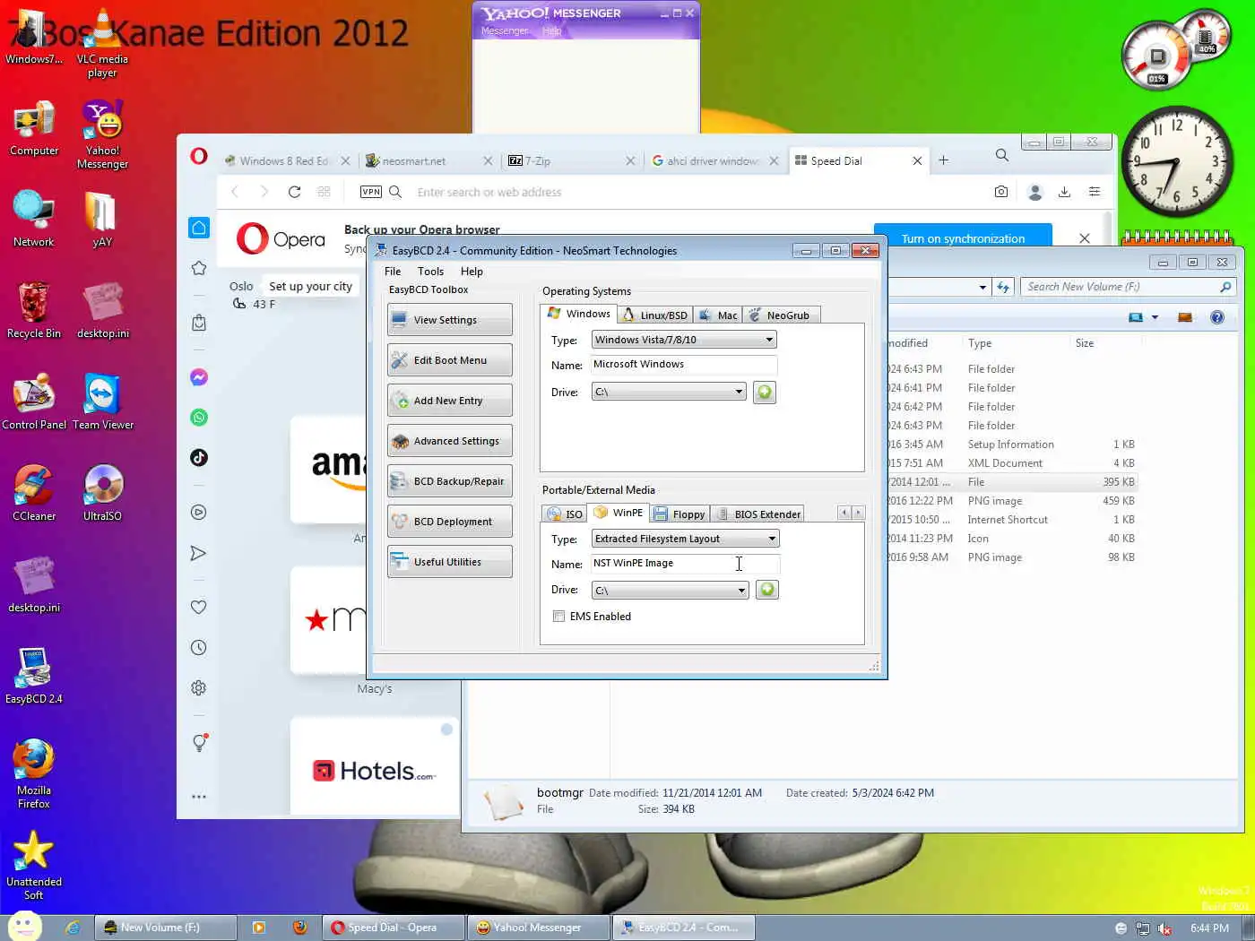Edit the Microsoft Windows name field
The image size is (1255, 941).
[684, 365]
